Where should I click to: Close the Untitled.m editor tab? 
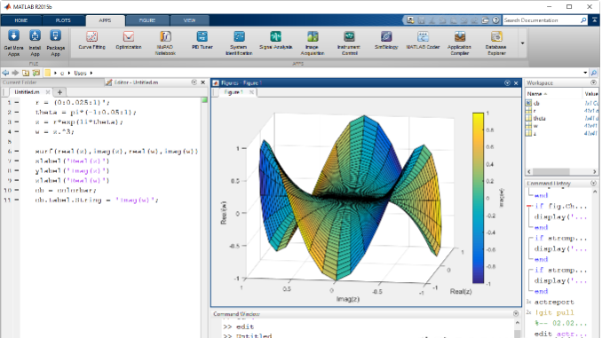click(x=48, y=92)
